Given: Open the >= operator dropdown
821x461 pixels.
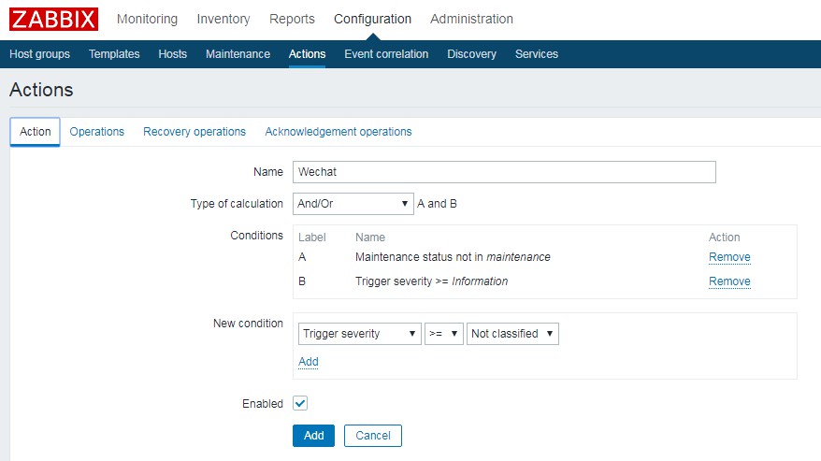Looking at the screenshot, I should click(x=443, y=334).
